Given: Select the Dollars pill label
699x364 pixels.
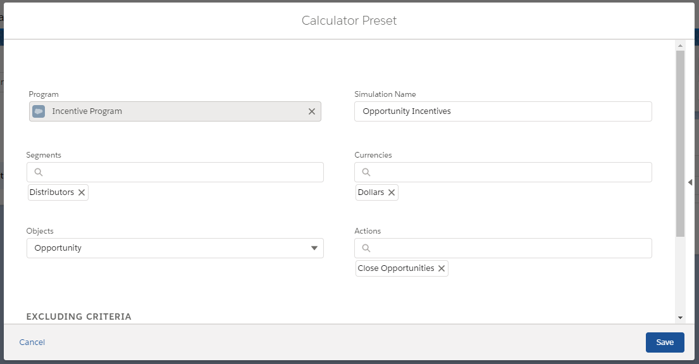Looking at the screenshot, I should 371,192.
